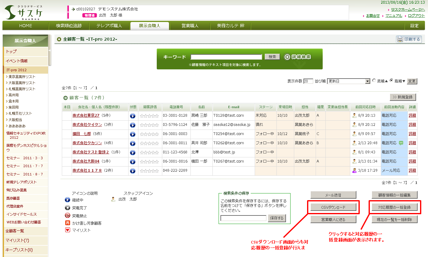Click the 新規登録 button
The image size is (428, 257).
coord(403,97)
